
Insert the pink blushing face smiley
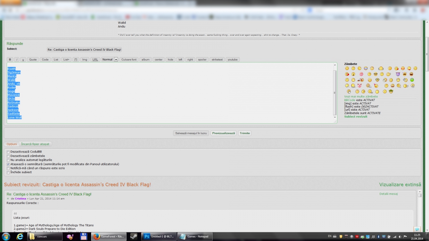[361, 74]
